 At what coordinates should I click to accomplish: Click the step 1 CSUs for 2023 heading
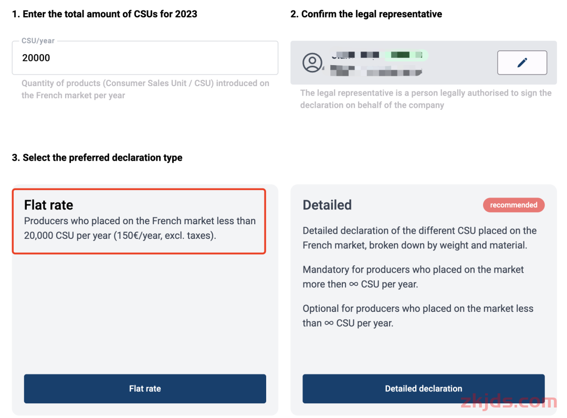tap(104, 14)
